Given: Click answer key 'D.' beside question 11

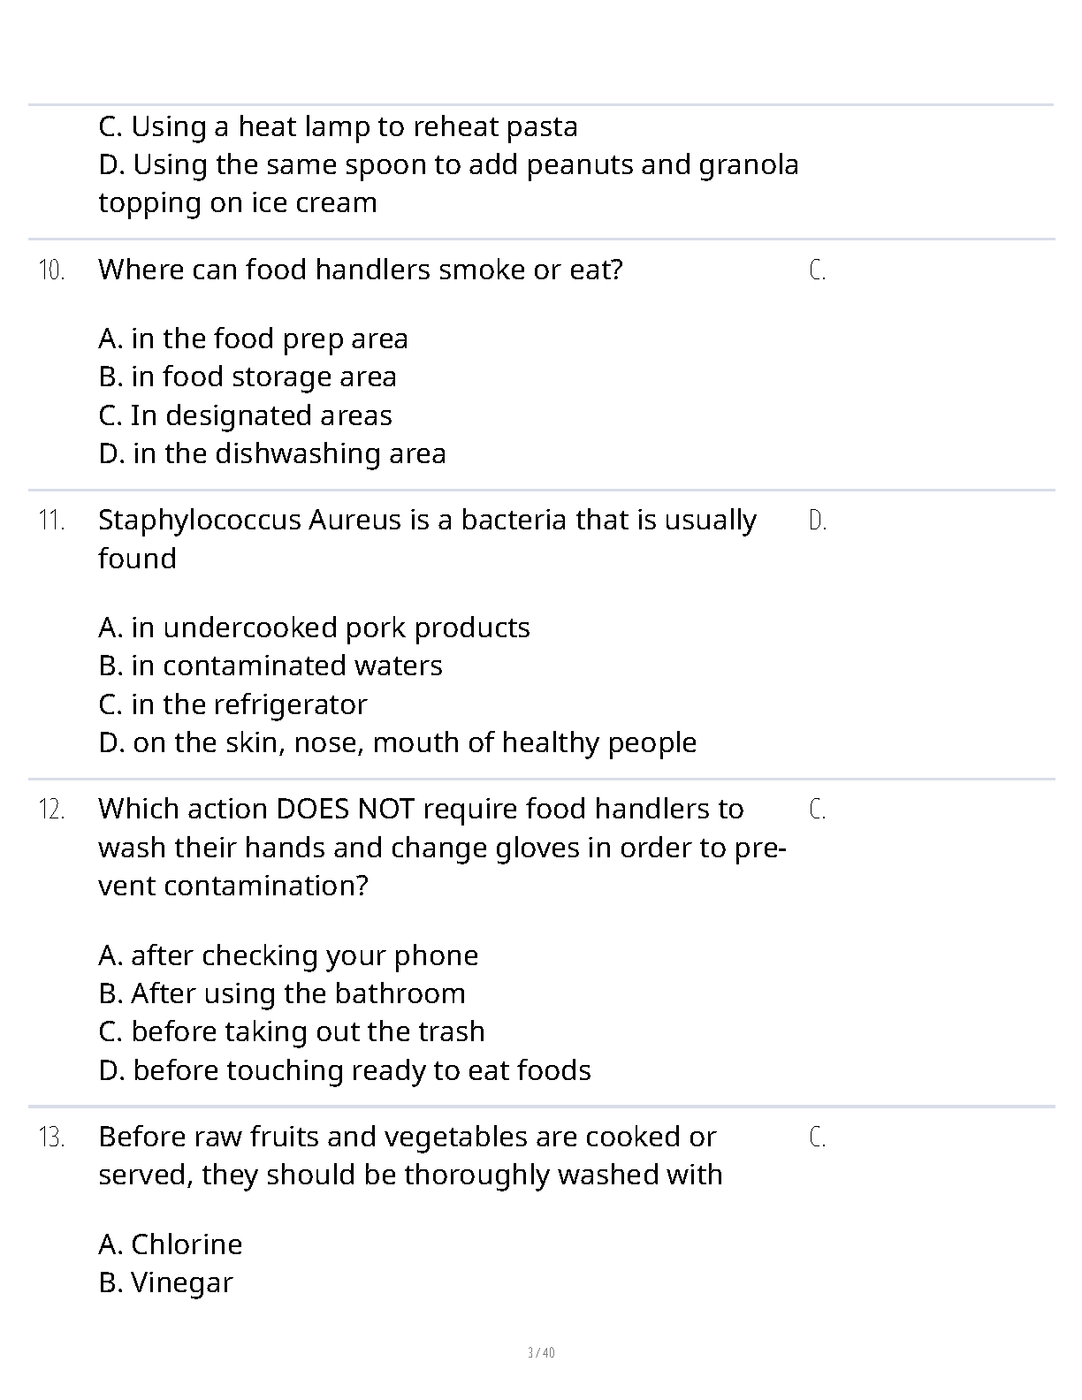Looking at the screenshot, I should 818,521.
